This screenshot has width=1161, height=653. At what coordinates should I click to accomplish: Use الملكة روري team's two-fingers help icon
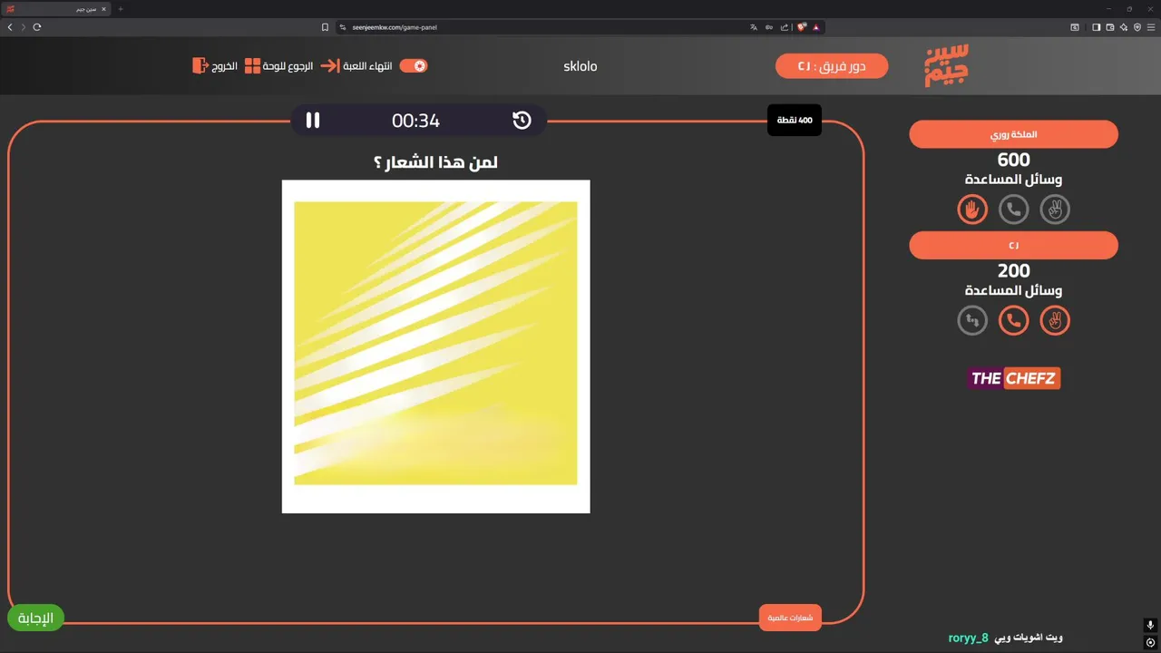pyautogui.click(x=1055, y=210)
